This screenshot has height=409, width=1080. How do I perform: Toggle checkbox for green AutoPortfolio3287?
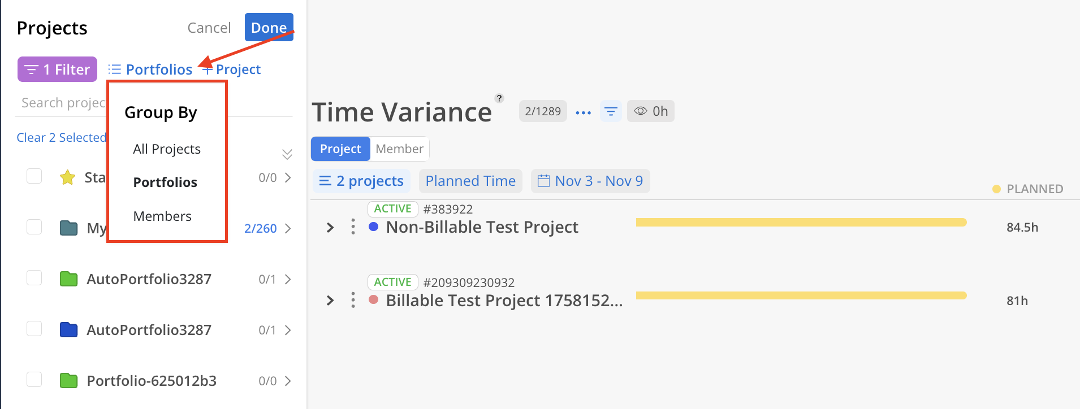[34, 278]
